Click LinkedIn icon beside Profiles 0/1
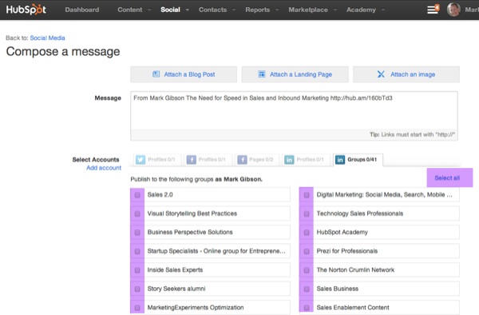This screenshot has height=315, width=479. pyautogui.click(x=289, y=160)
